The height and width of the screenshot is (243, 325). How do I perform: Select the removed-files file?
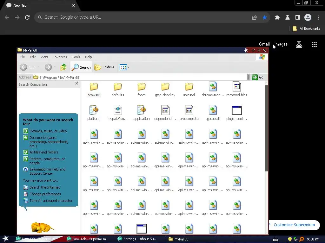point(237,90)
